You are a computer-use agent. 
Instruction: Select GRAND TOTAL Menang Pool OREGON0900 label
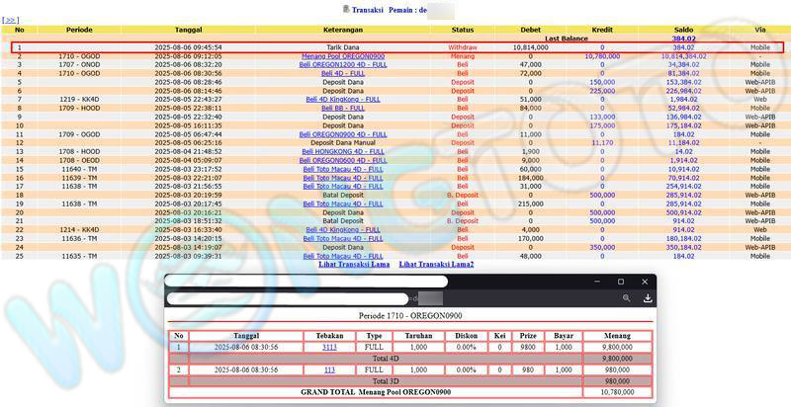pos(376,392)
